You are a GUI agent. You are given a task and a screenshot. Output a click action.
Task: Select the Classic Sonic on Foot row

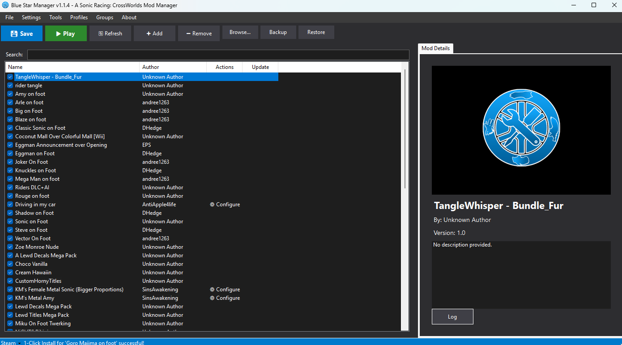[x=142, y=128]
